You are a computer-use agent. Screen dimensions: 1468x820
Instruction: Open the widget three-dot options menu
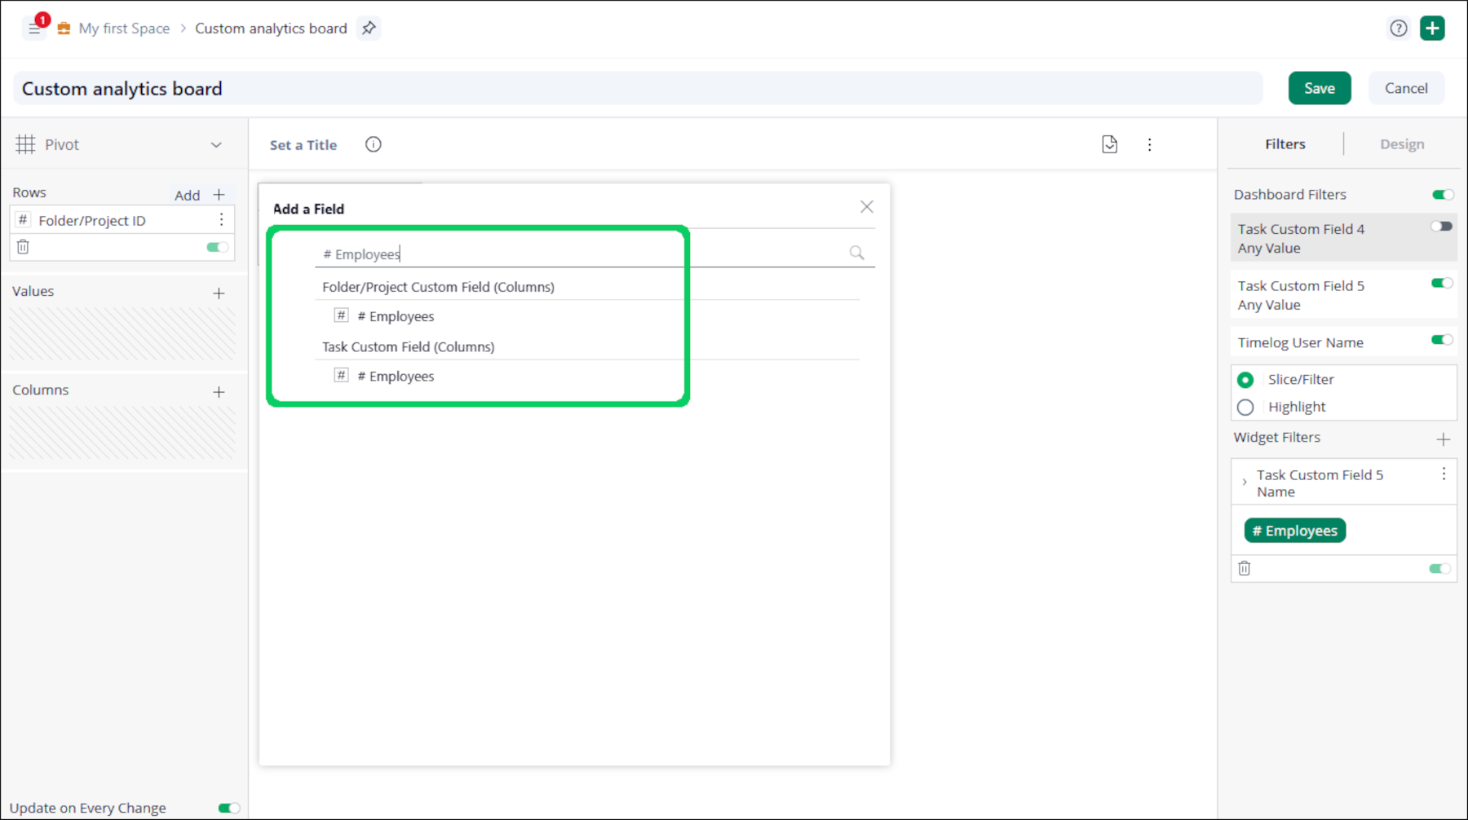click(x=1149, y=144)
